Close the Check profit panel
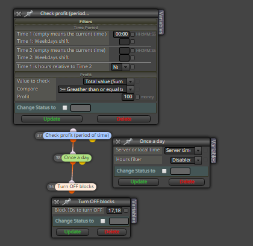253x246 pixels. (19, 14)
